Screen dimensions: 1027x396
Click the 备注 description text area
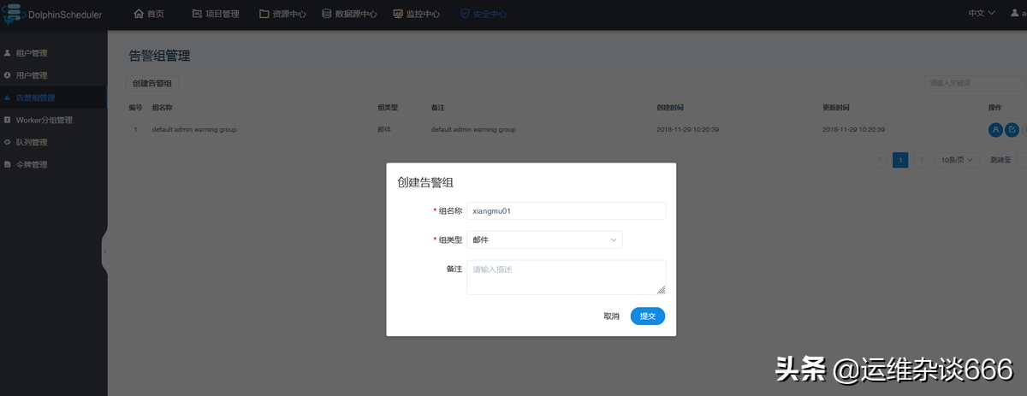coord(566,277)
